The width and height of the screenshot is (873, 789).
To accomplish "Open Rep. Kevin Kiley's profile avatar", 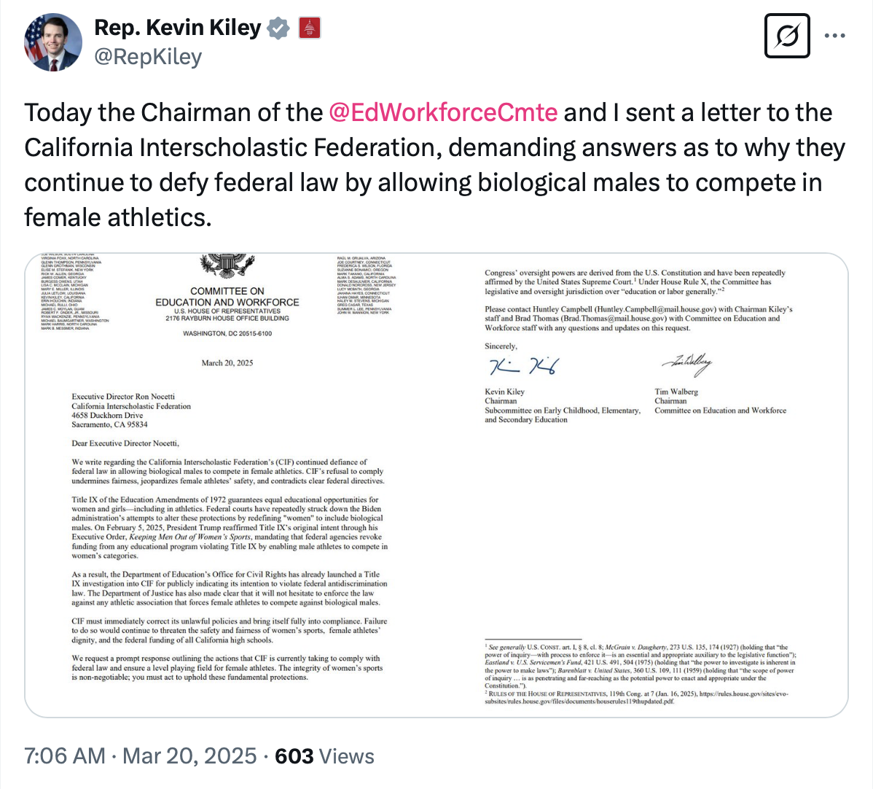I will pyautogui.click(x=53, y=42).
